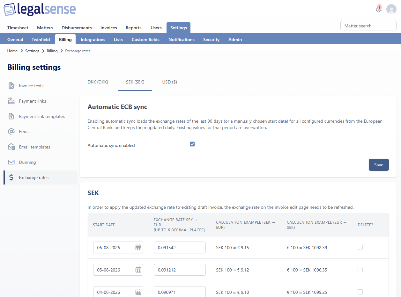Screen dimensions: 401x297
Task: Open Exchange rates in the sidebar
Action: [x=41, y=177]
